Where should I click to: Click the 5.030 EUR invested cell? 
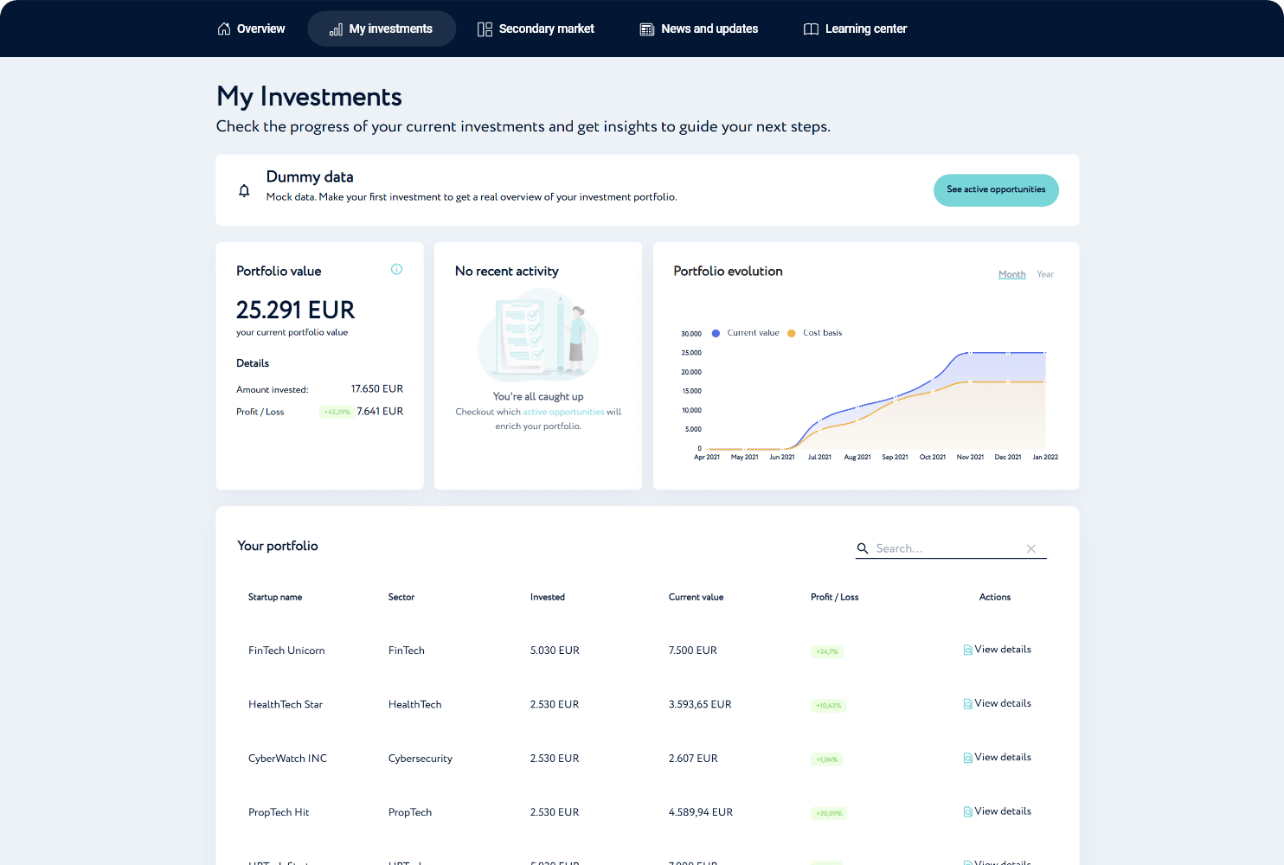click(555, 650)
